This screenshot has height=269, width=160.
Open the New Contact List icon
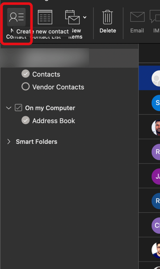coord(45,17)
